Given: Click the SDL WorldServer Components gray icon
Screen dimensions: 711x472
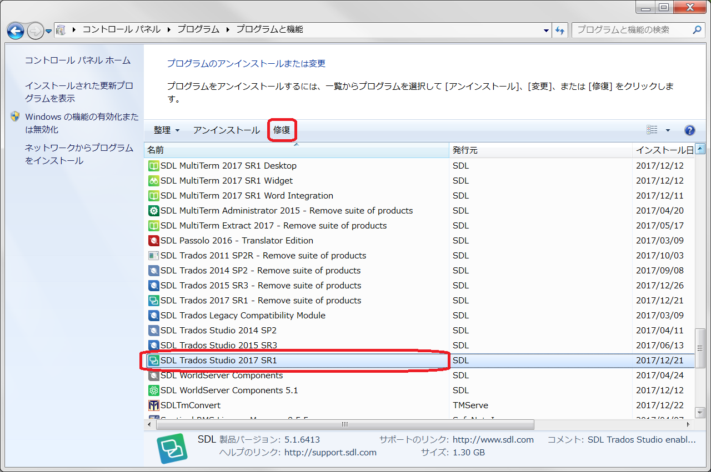Looking at the screenshot, I should (x=154, y=375).
